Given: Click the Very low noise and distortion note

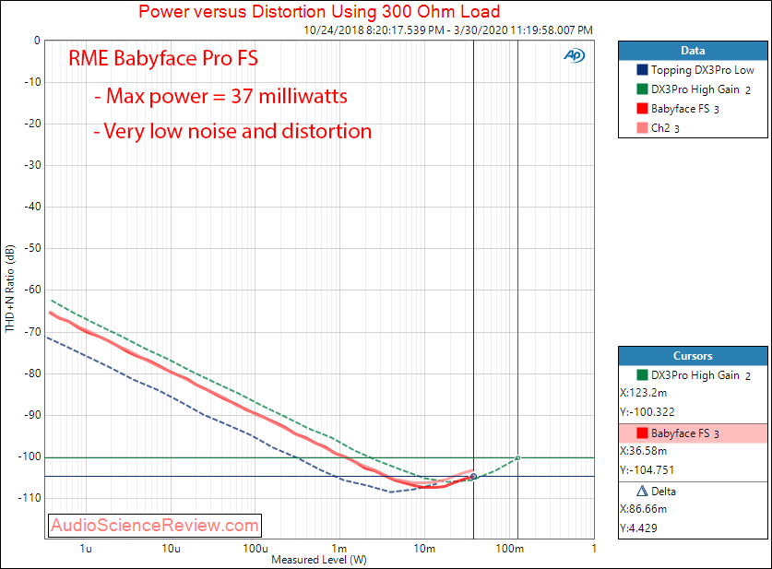Looking at the screenshot, I should point(232,132).
